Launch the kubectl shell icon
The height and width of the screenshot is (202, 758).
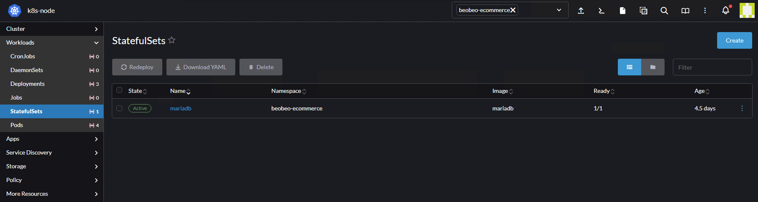(x=602, y=10)
